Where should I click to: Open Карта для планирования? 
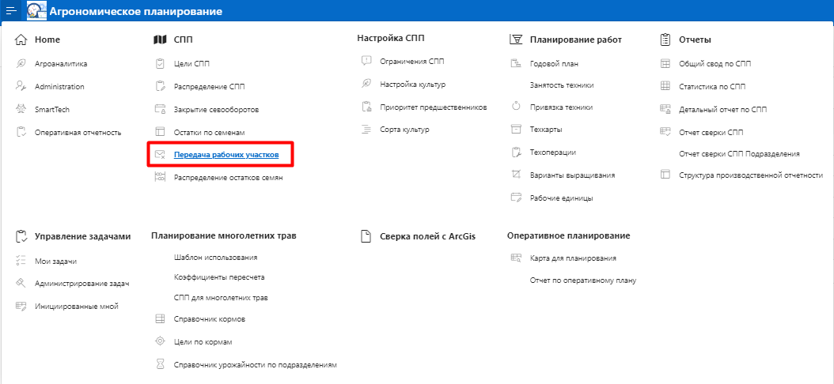tap(572, 258)
